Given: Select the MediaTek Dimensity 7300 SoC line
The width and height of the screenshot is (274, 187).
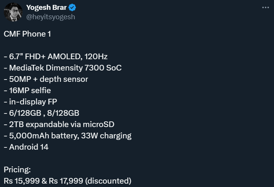Looking at the screenshot, I should click(63, 68).
